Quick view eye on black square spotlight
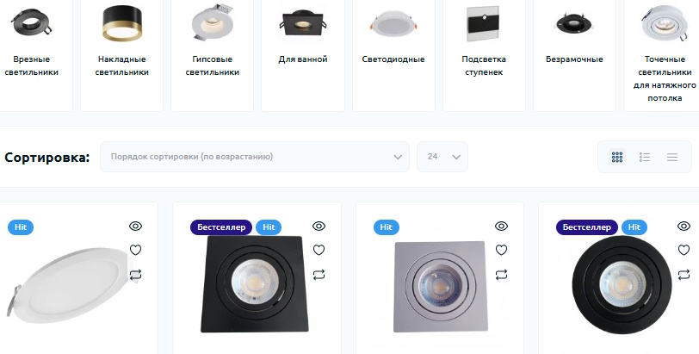Image resolution: width=699 pixels, height=354 pixels. (x=319, y=226)
